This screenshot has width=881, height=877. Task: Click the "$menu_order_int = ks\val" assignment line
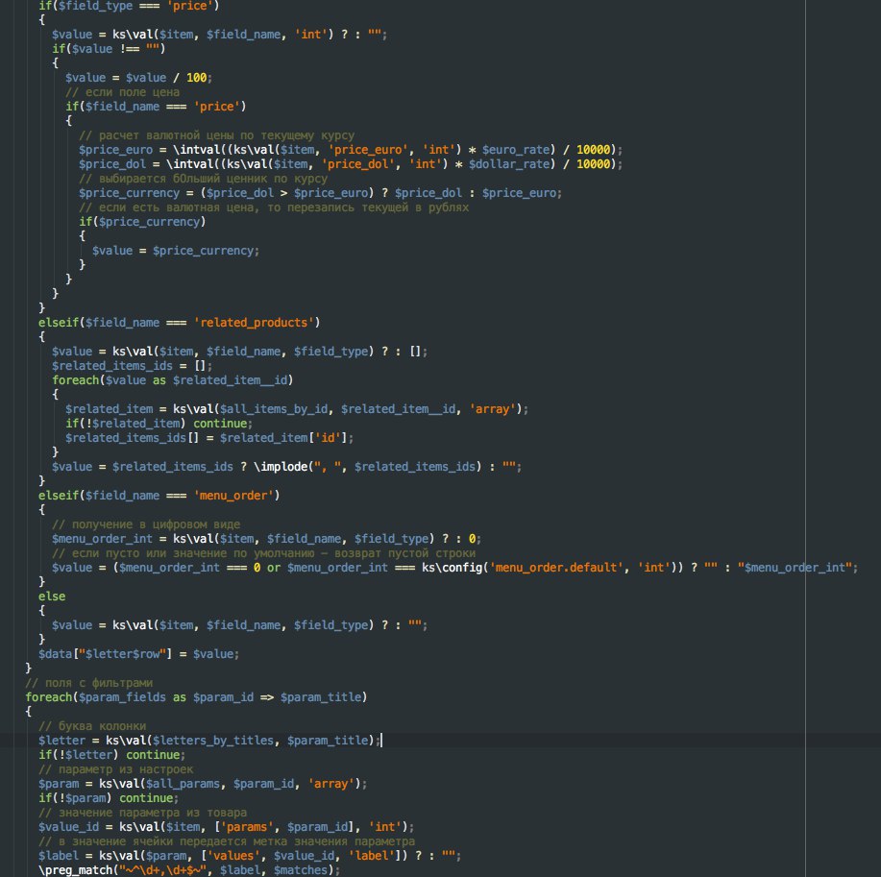pos(266,539)
